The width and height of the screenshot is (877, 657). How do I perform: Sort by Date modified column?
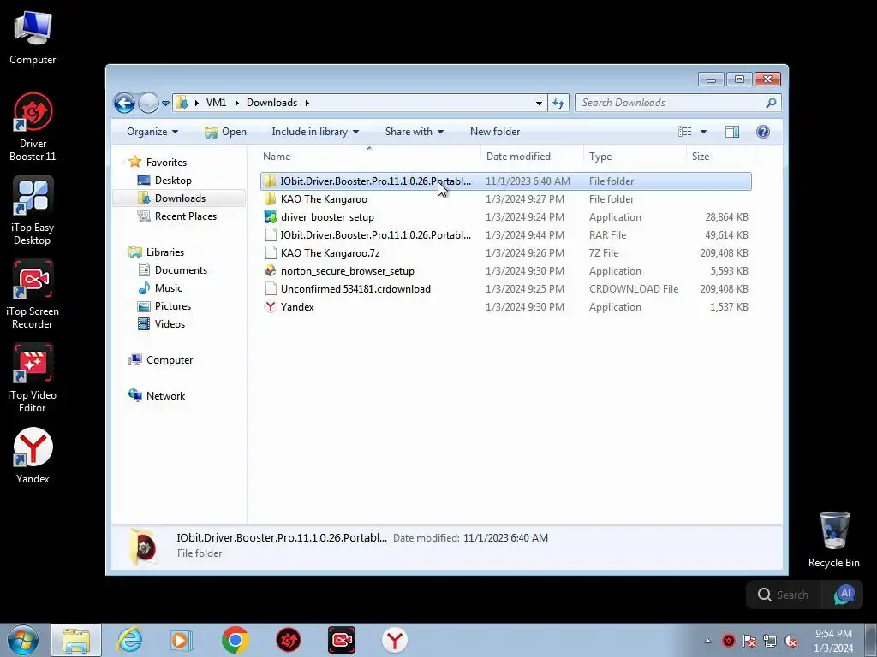pyautogui.click(x=532, y=157)
